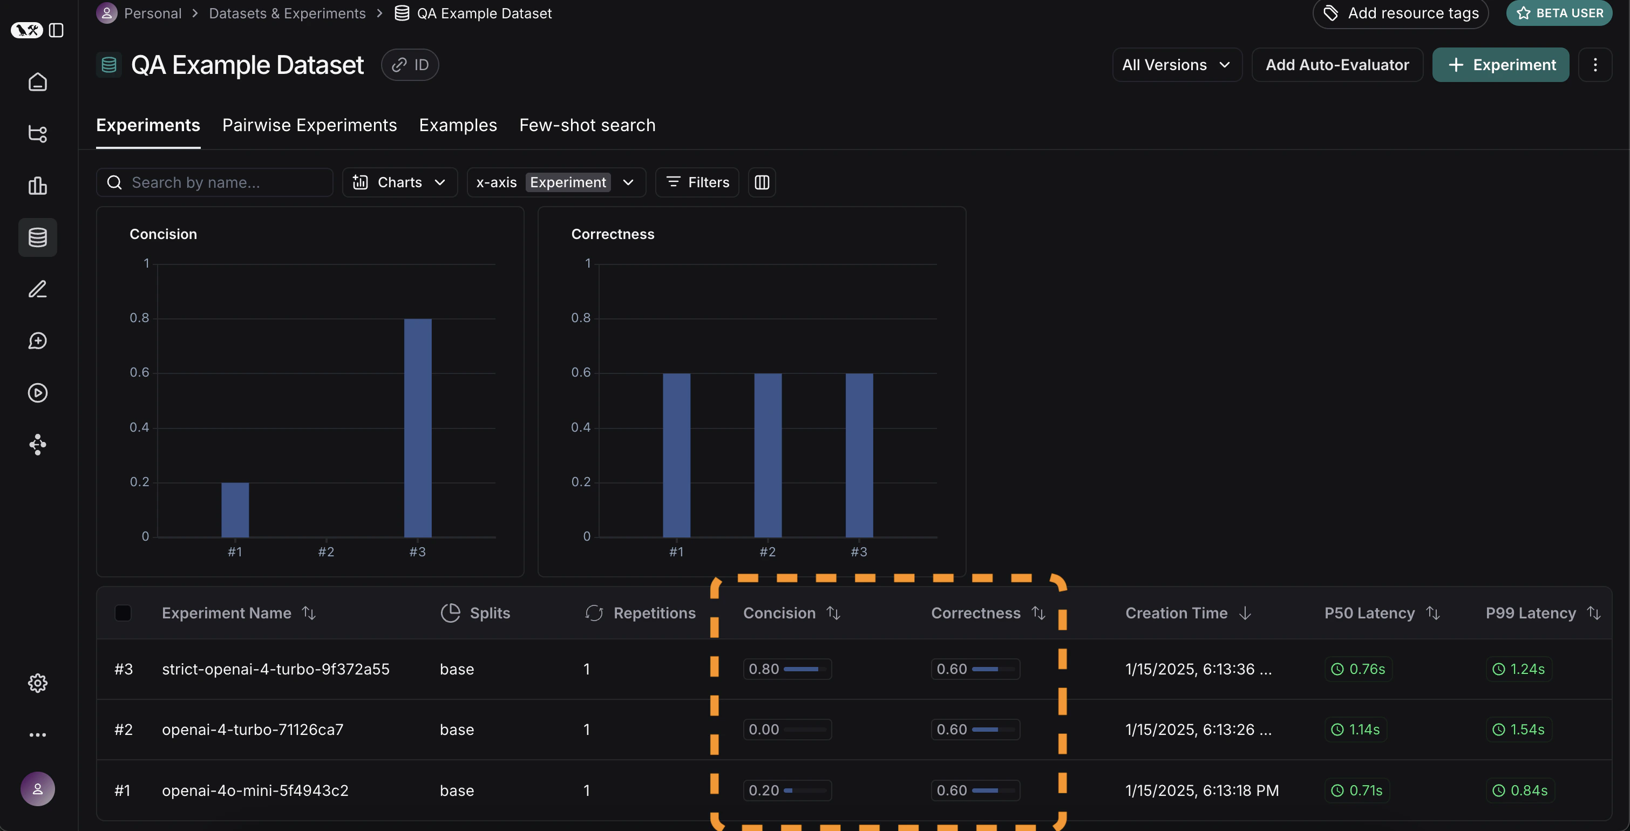The height and width of the screenshot is (831, 1630).
Task: Open the Prompts pencil icon in sidebar
Action: 37,289
